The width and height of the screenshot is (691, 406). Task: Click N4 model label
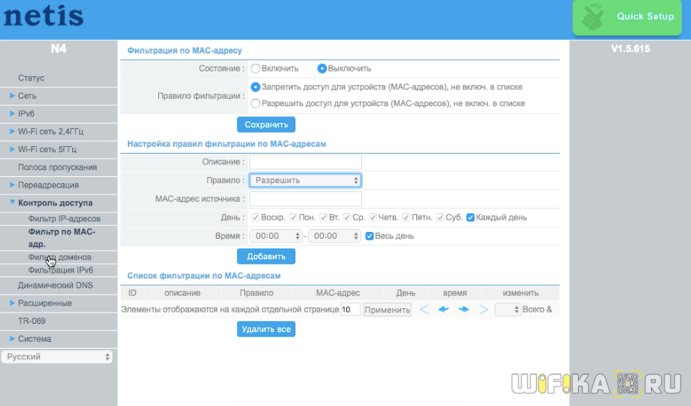(x=59, y=48)
